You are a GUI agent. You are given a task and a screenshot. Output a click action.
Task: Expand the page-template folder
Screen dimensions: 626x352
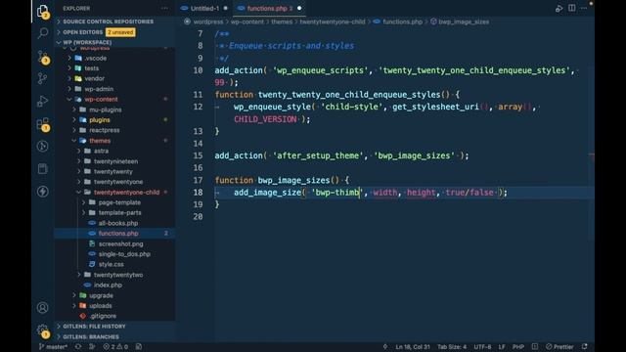[119, 202]
